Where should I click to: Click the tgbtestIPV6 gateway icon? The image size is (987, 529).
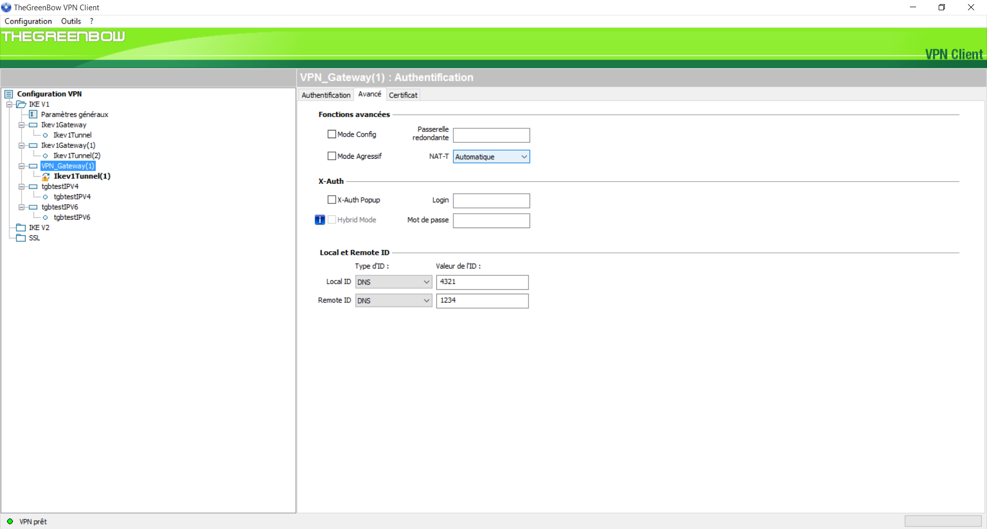pos(33,207)
